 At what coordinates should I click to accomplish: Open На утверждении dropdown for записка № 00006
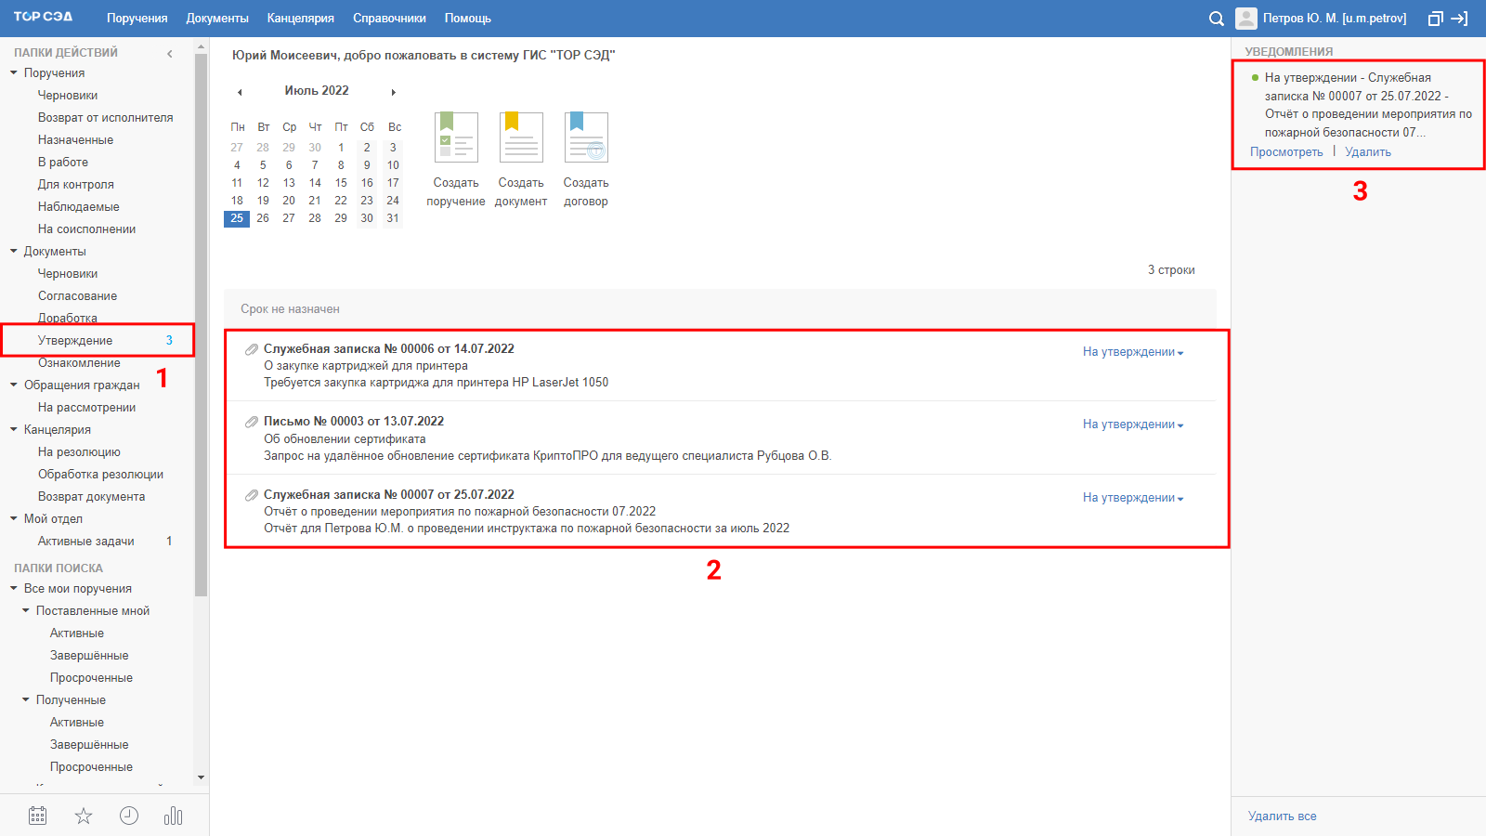pos(1133,352)
